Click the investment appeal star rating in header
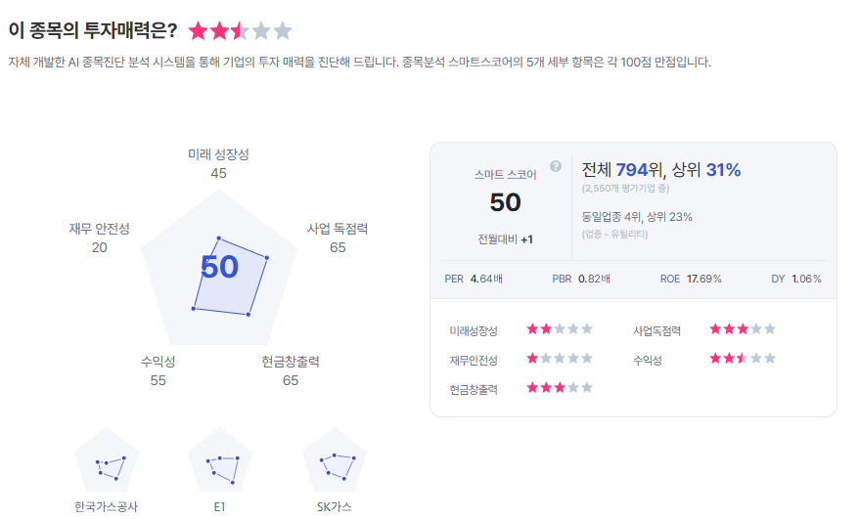This screenshot has width=858, height=519. pyautogui.click(x=240, y=31)
